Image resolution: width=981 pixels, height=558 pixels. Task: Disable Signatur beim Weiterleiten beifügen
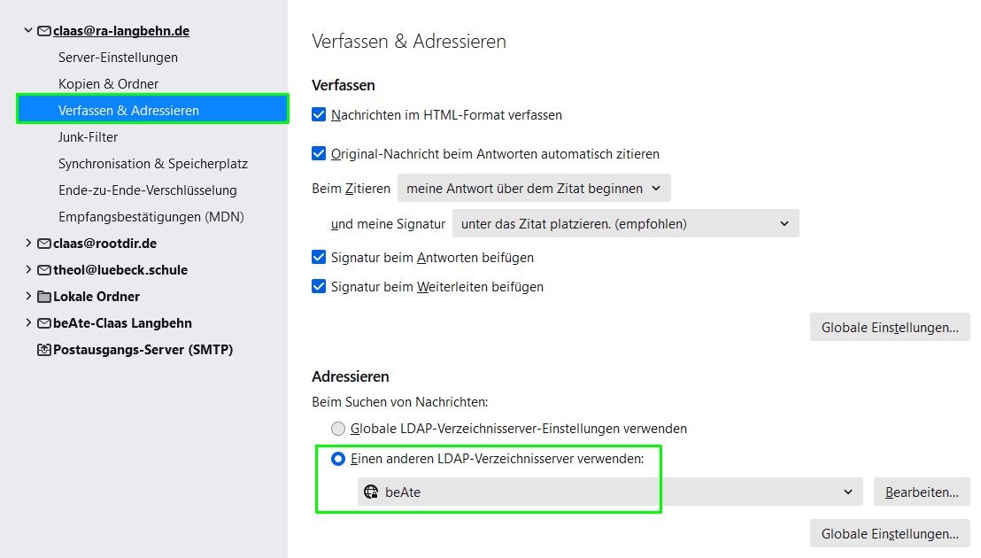[319, 286]
